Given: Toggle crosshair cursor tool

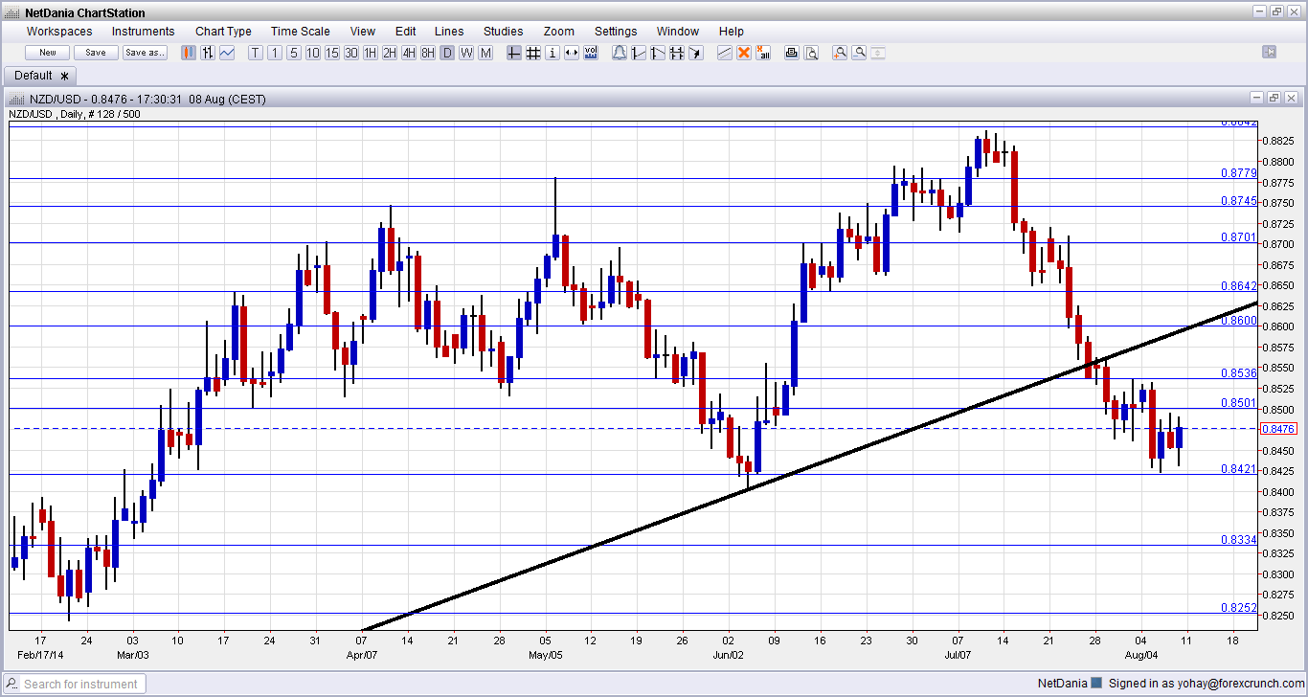Looking at the screenshot, I should coord(514,53).
